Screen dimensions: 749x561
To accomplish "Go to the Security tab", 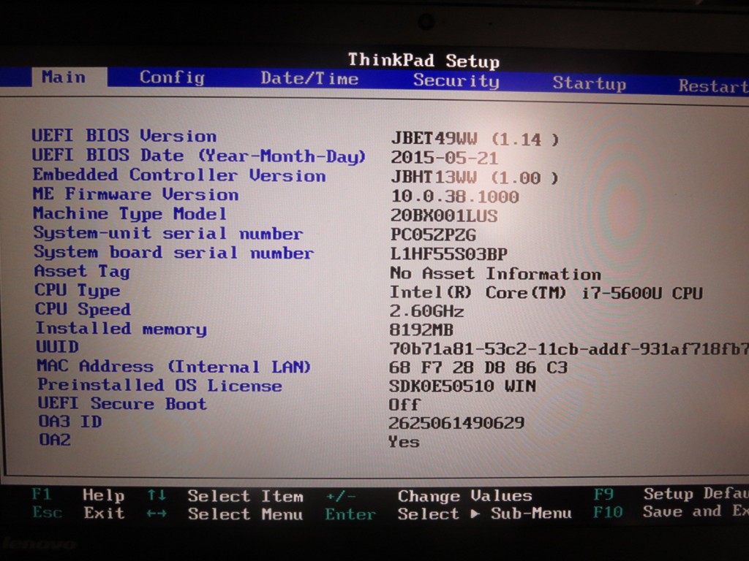I will 456,80.
